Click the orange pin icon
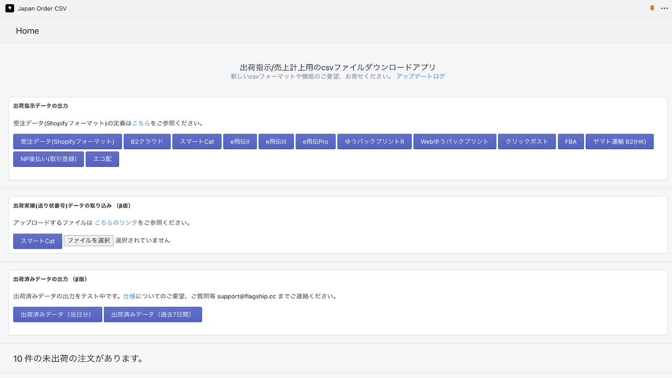This screenshot has width=672, height=378. pos(652,8)
